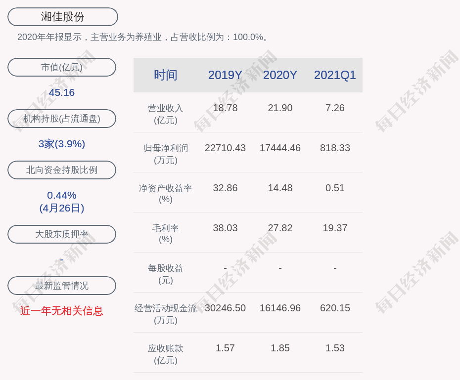Click the 2020Y column header
Image resolution: width=460 pixels, height=380 pixels.
point(280,75)
